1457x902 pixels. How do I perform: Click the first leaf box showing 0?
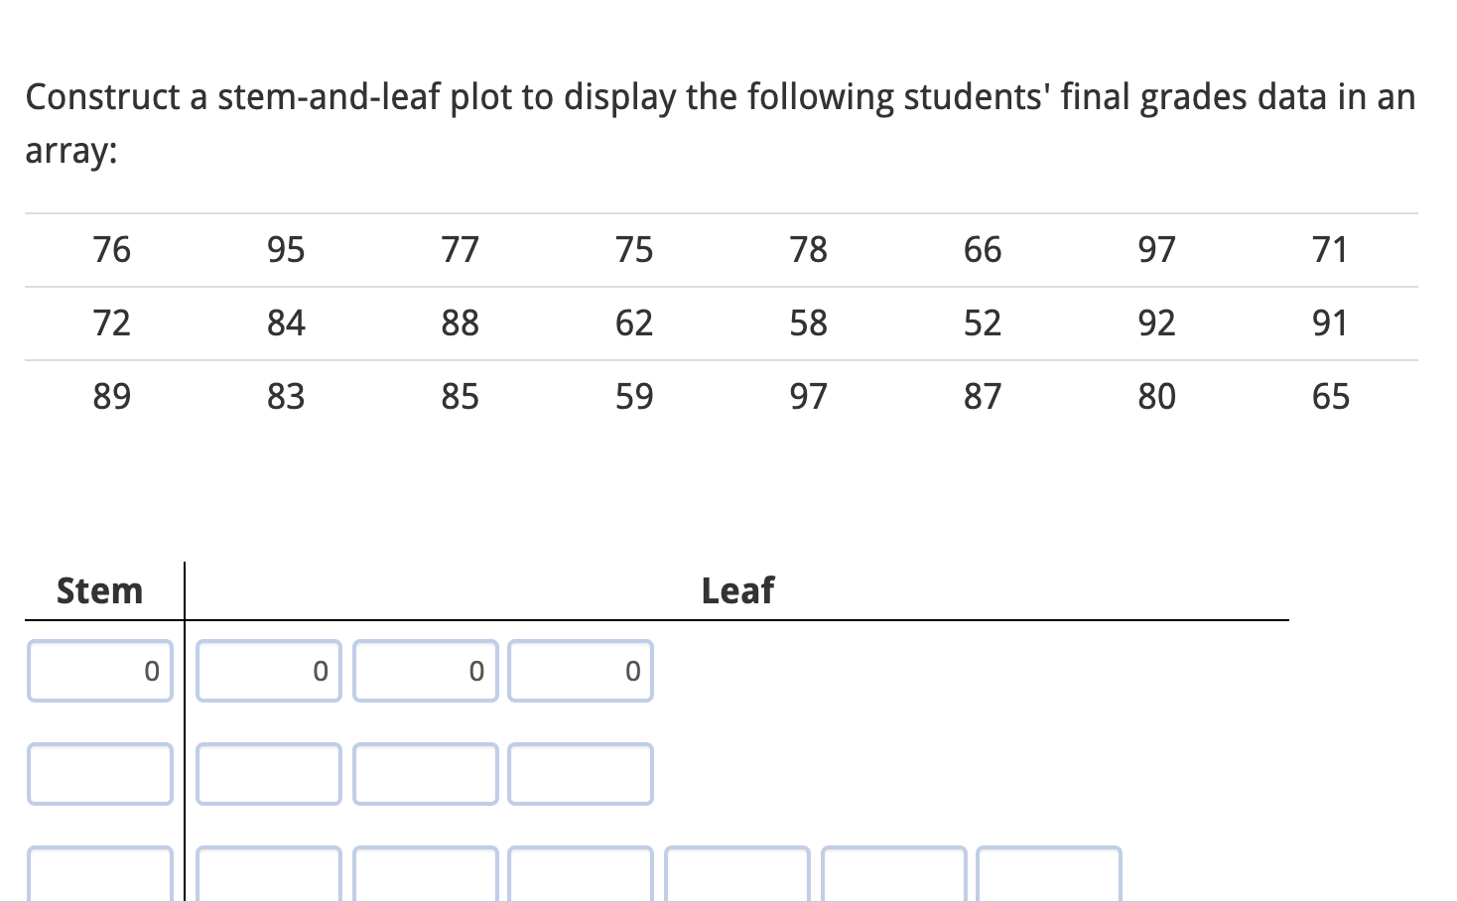tap(268, 672)
